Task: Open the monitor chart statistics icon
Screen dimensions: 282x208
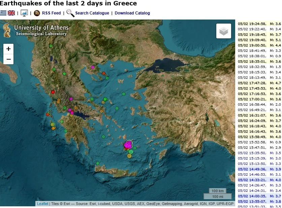Action: pyautogui.click(x=24, y=13)
